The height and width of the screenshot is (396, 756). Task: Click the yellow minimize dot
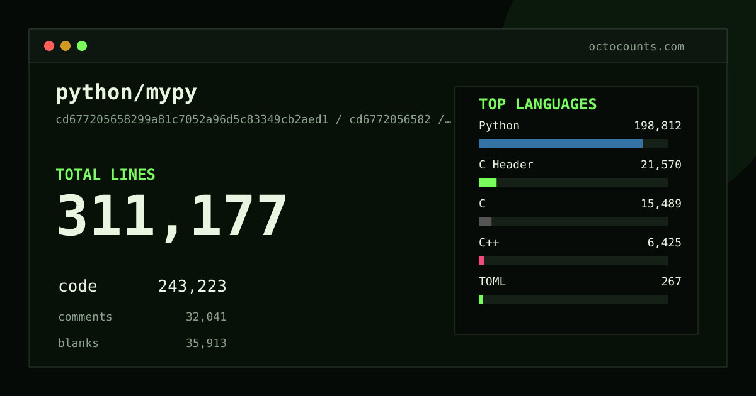(66, 46)
